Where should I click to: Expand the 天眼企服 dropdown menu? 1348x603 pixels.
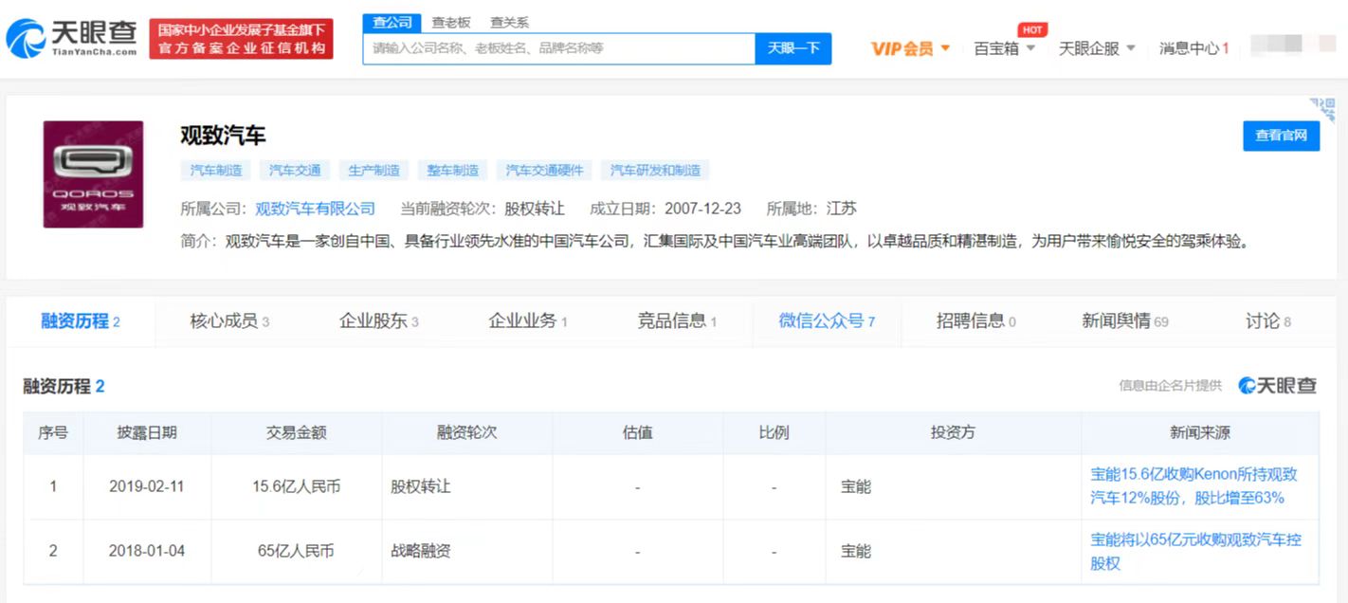point(1097,48)
